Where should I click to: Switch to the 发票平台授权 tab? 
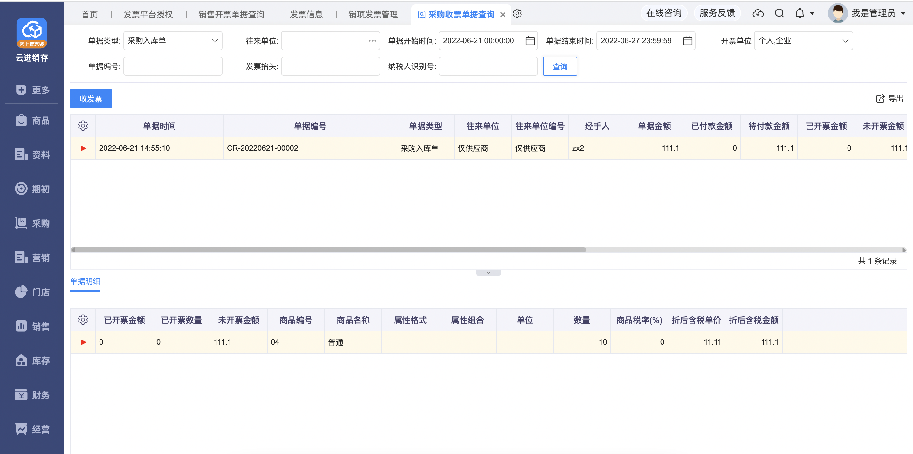pos(148,15)
